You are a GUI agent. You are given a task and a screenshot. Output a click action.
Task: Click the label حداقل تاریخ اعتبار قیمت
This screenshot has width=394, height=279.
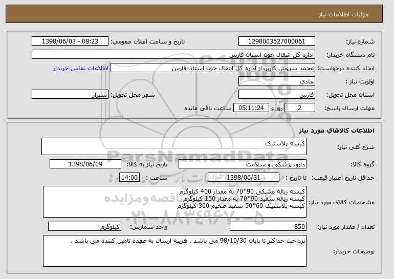(x=343, y=178)
